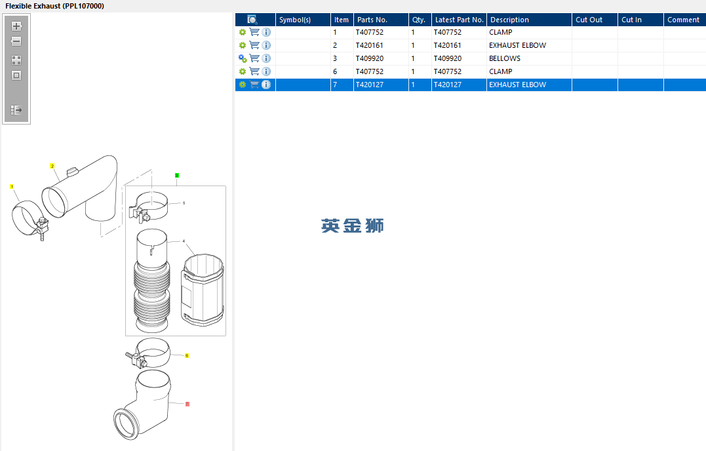Add item 1 T407752 to cart
Viewport: 706px width, 451px height.
point(254,32)
